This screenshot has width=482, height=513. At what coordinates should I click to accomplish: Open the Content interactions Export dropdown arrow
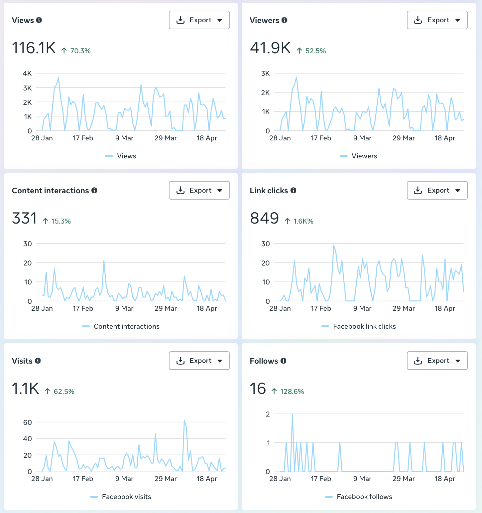point(220,191)
